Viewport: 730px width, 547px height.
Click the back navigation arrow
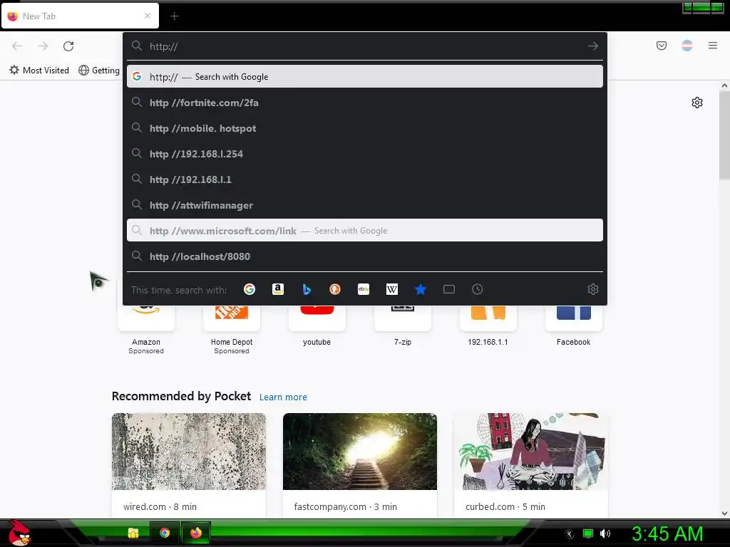(x=17, y=46)
